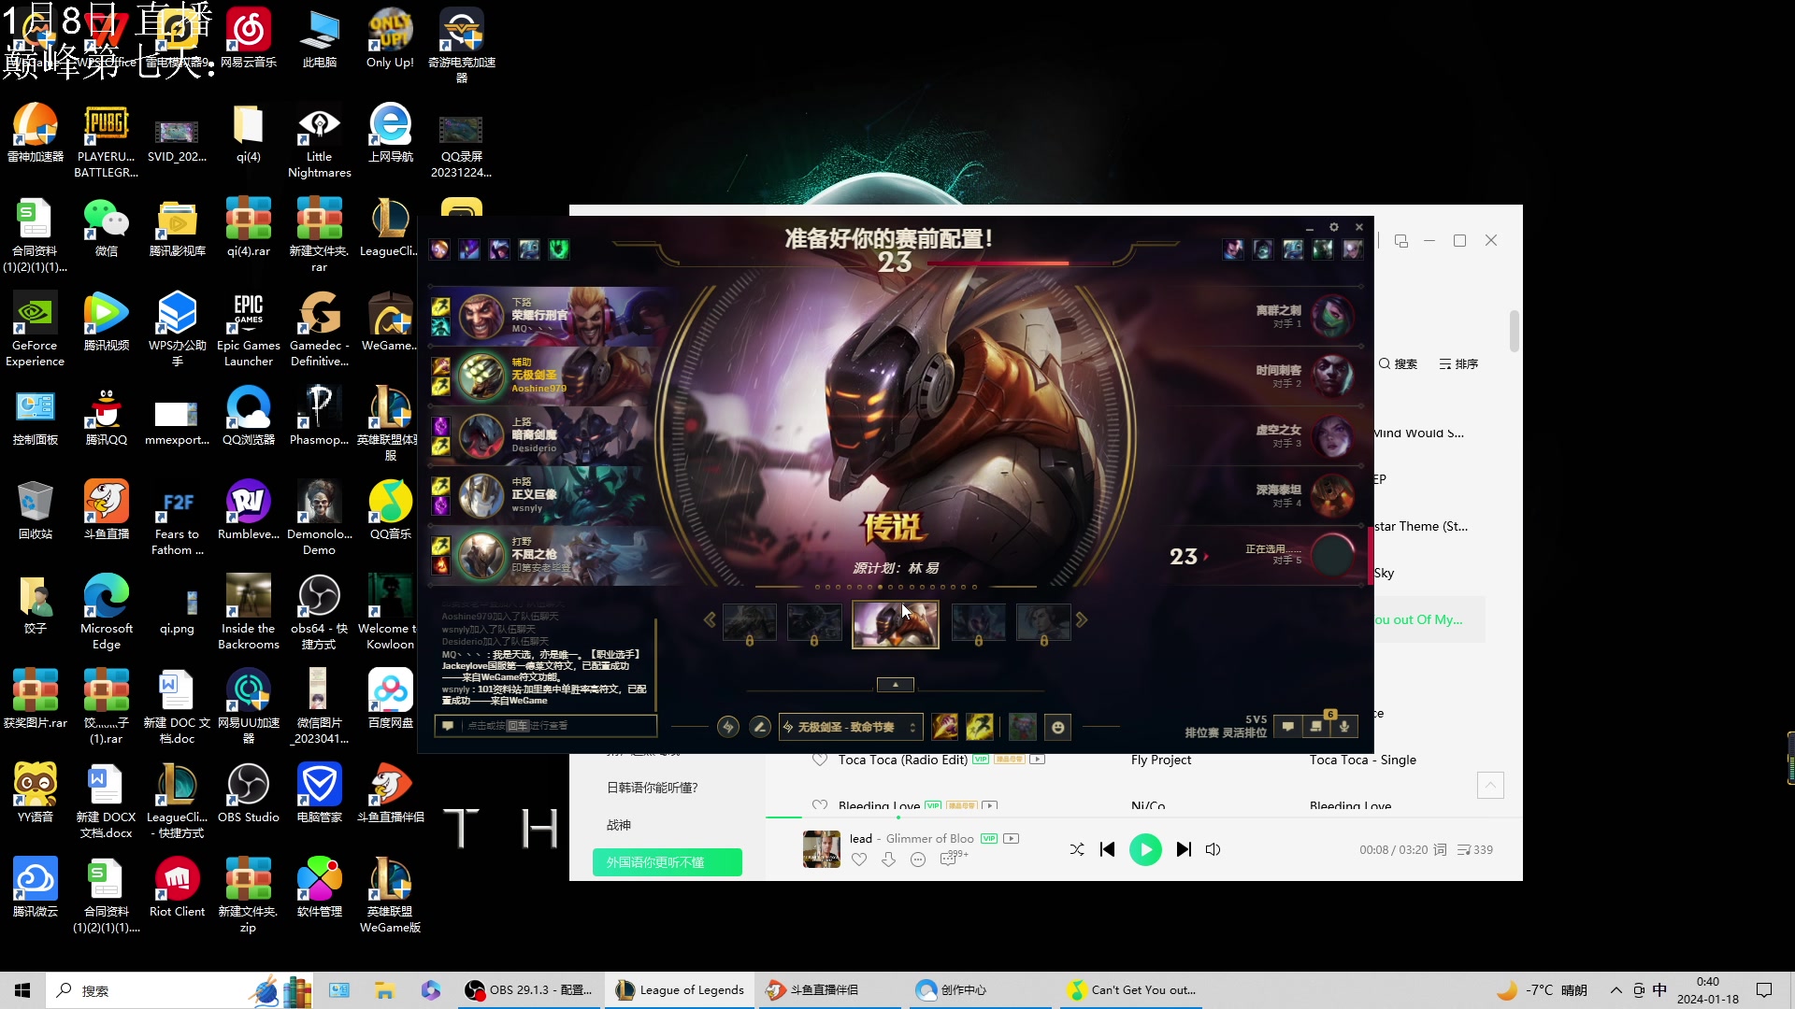Toggle the voice microphone button in League client
1795x1009 pixels.
1343,727
